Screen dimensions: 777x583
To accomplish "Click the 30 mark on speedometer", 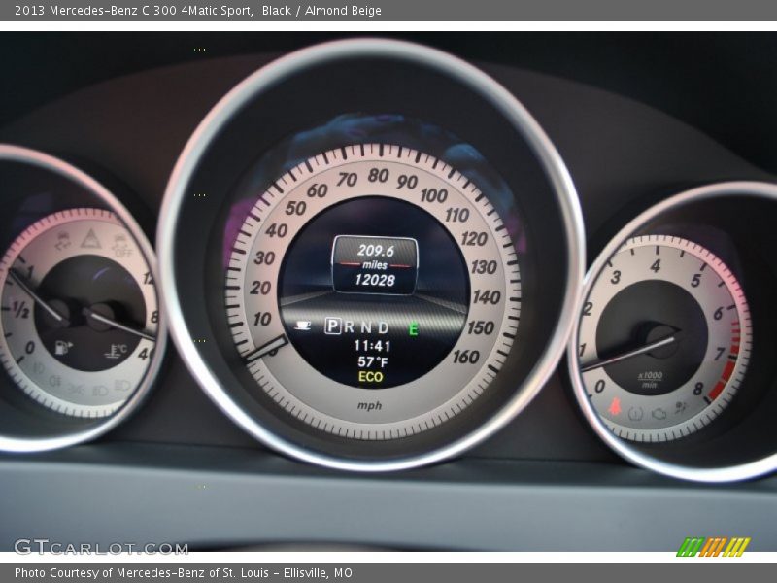I will click(264, 258).
